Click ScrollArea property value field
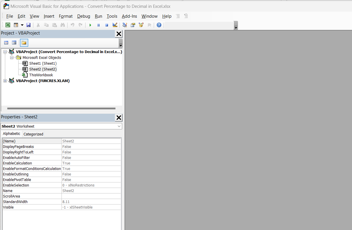 tap(91, 196)
